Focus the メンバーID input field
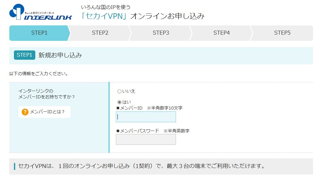Viewport: 317px width, 177px height. click(x=146, y=117)
